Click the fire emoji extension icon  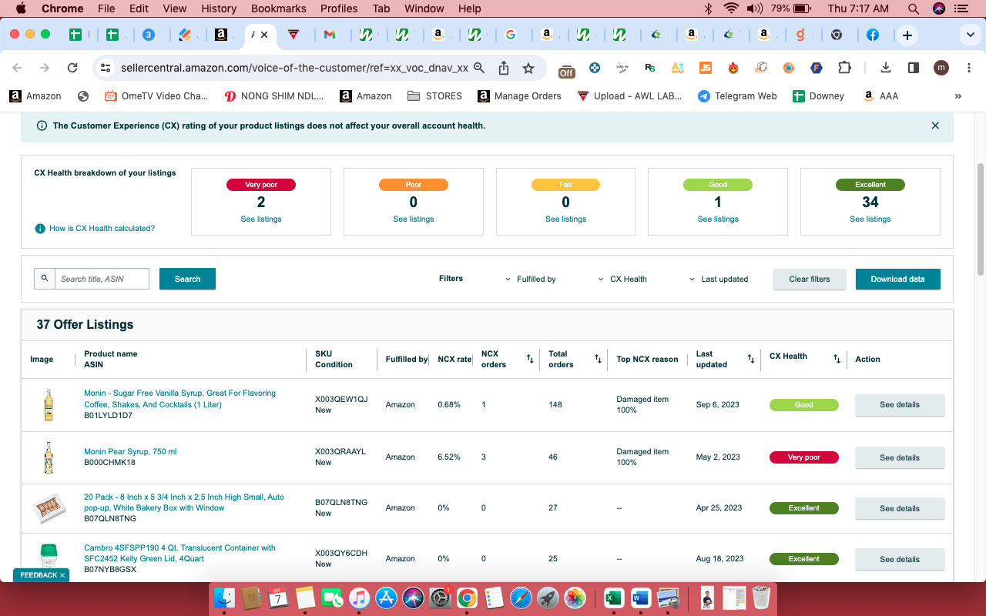pos(733,68)
